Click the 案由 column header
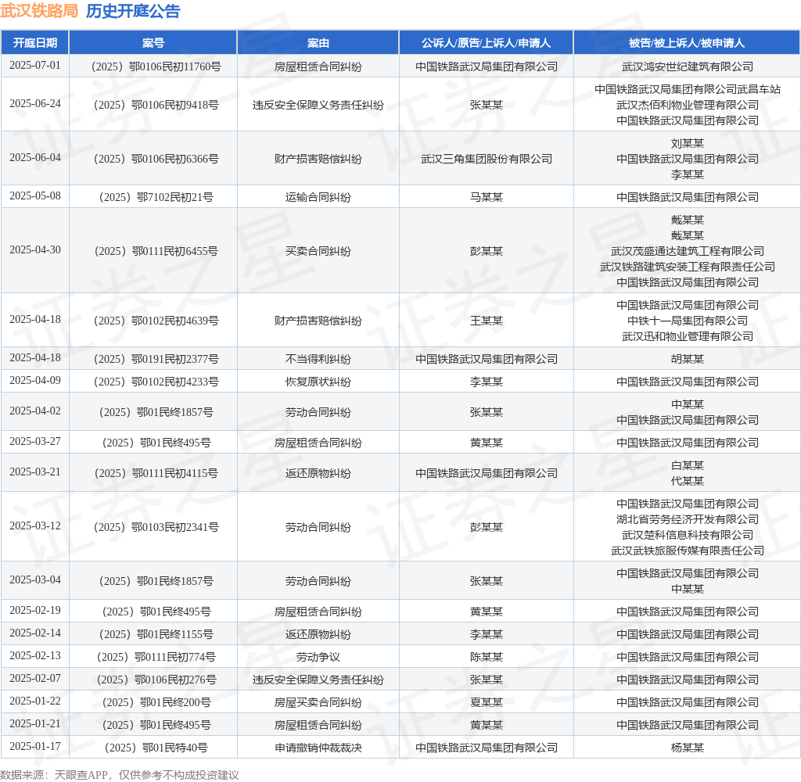This screenshot has height=782, width=801. point(318,43)
